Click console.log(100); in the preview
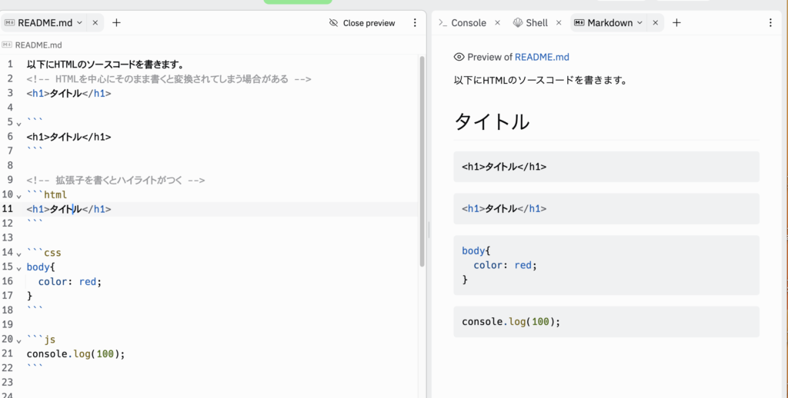 (x=511, y=322)
